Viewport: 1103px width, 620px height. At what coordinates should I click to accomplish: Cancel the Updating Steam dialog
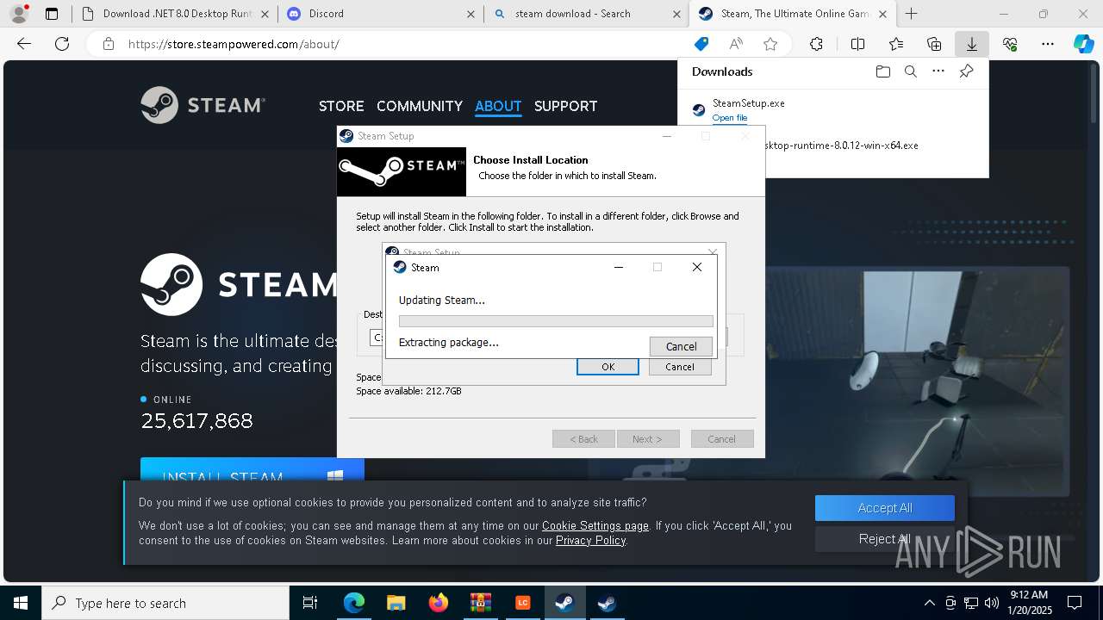point(681,346)
